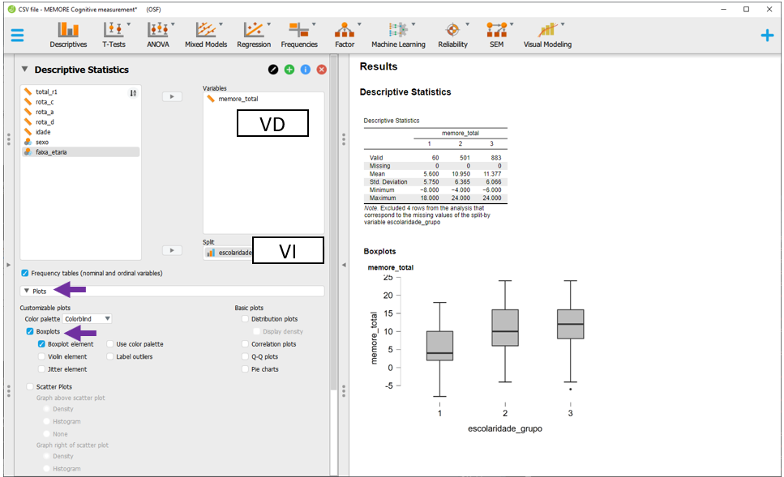Click the arrow button to assign Variables

click(173, 96)
